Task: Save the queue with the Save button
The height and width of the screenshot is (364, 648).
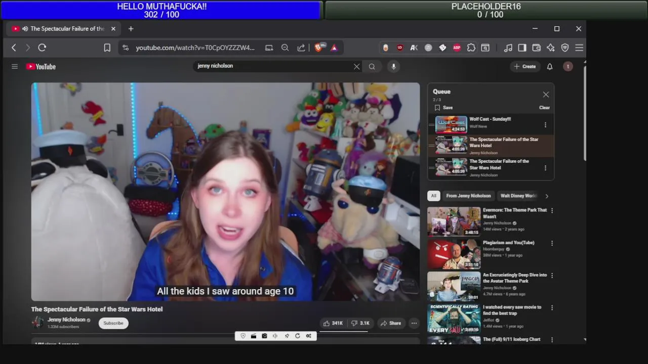Action: click(444, 108)
